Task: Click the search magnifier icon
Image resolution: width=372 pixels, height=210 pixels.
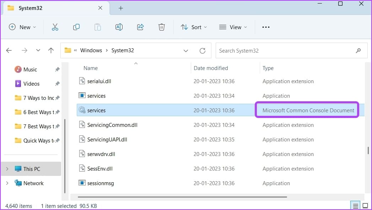Action: coord(358,50)
